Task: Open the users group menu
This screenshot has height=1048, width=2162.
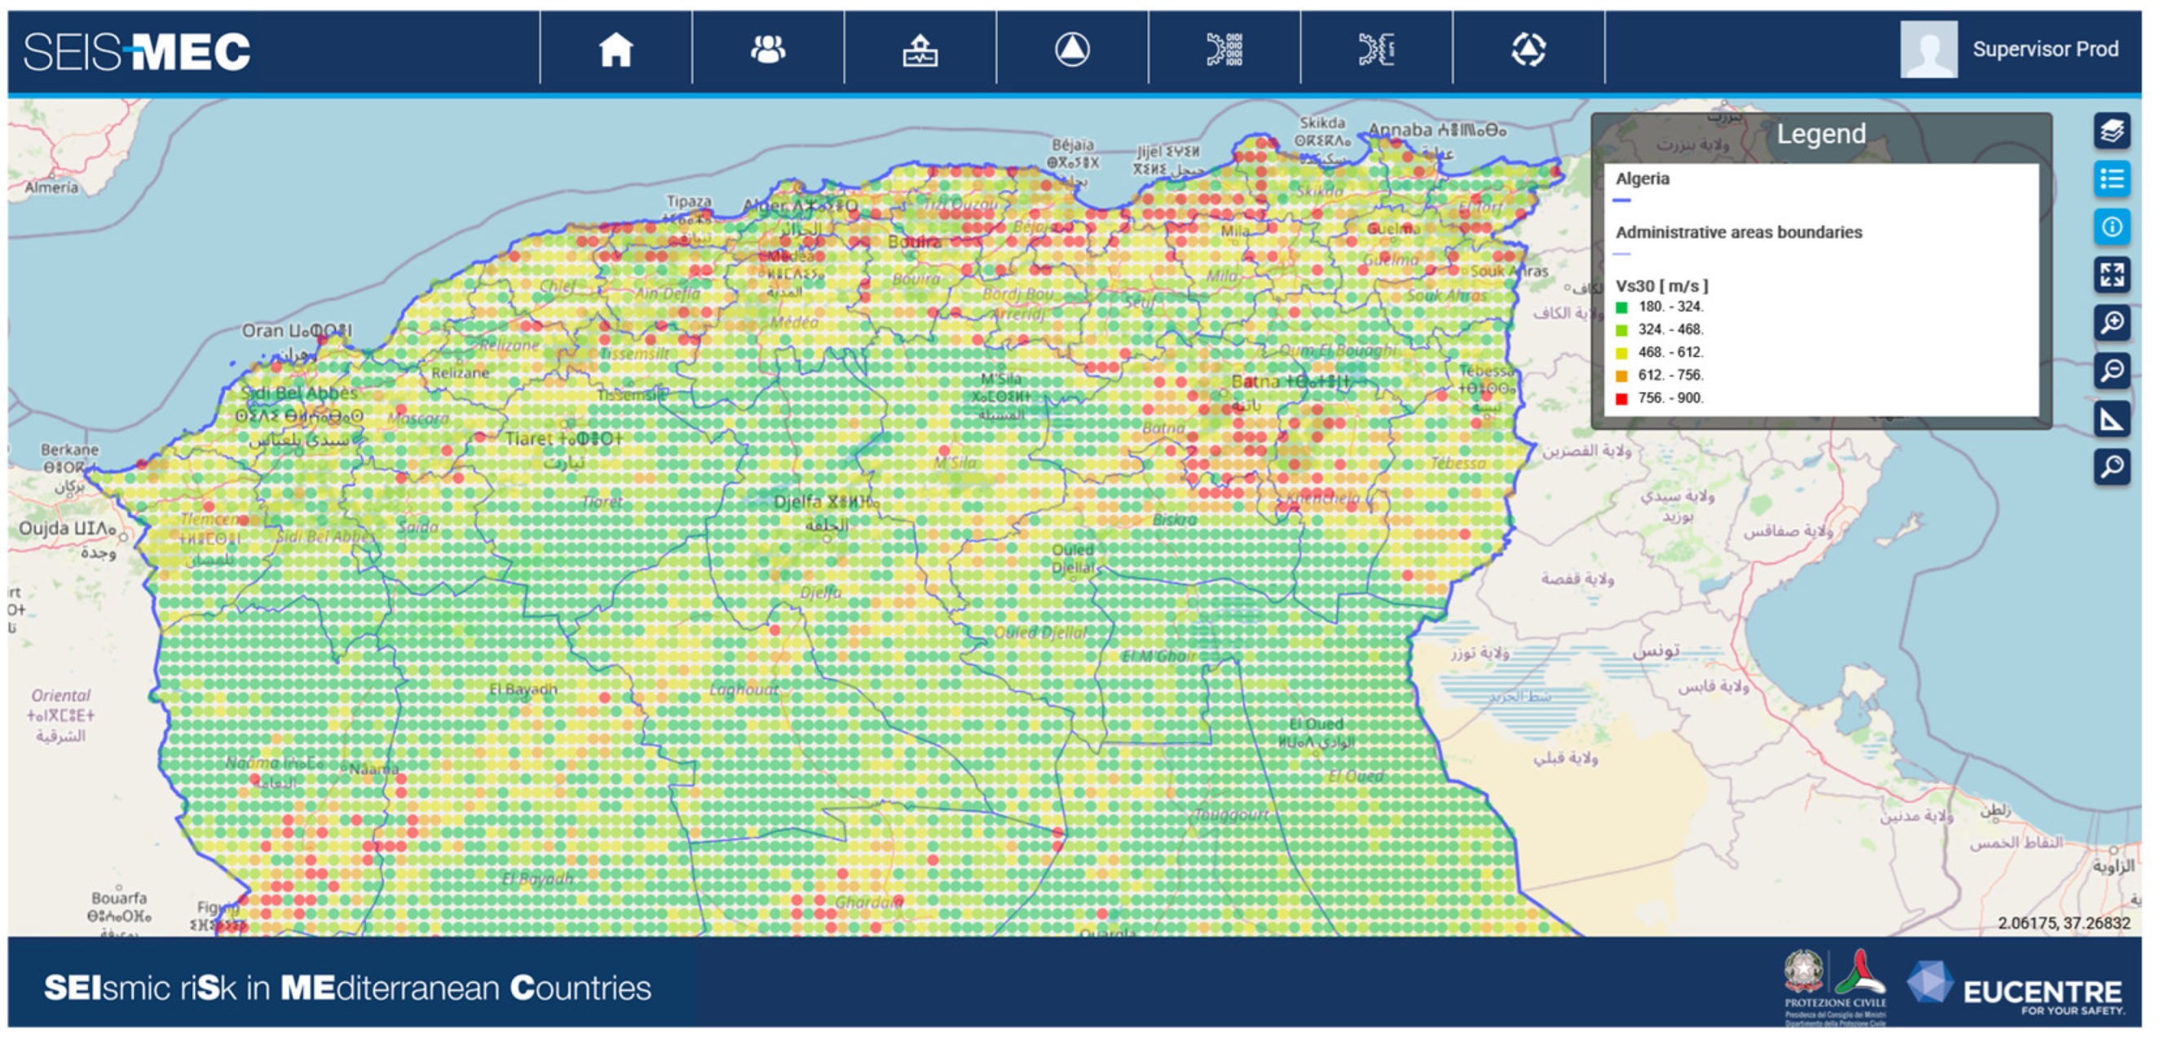Action: point(767,50)
